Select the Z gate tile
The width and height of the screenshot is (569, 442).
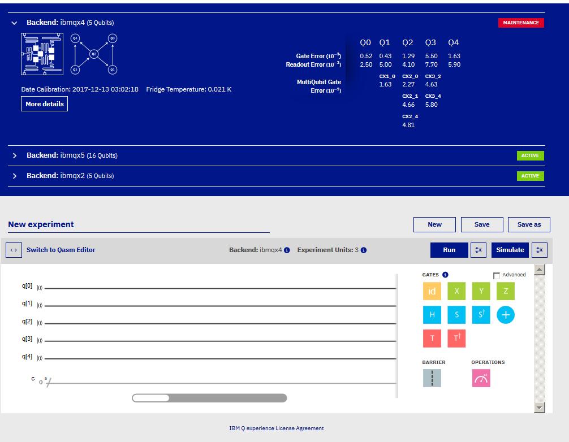pyautogui.click(x=506, y=291)
